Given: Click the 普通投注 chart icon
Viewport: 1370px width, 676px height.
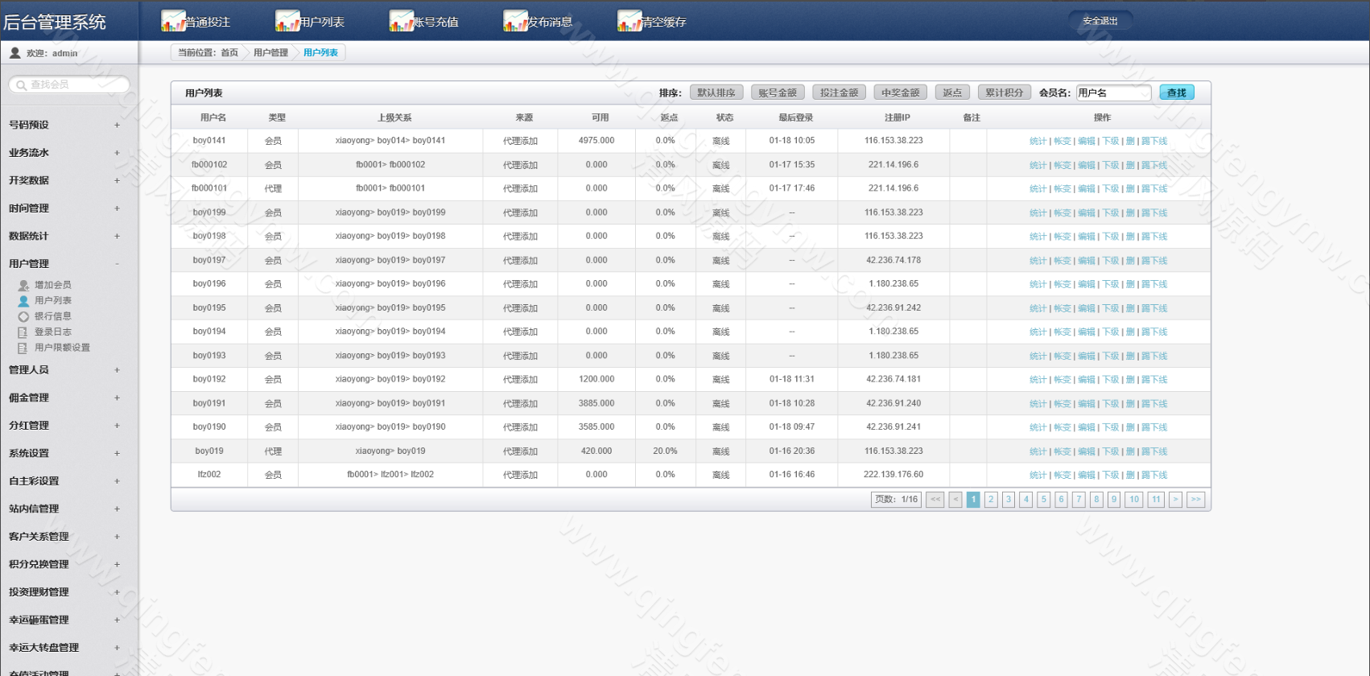Looking at the screenshot, I should (173, 21).
